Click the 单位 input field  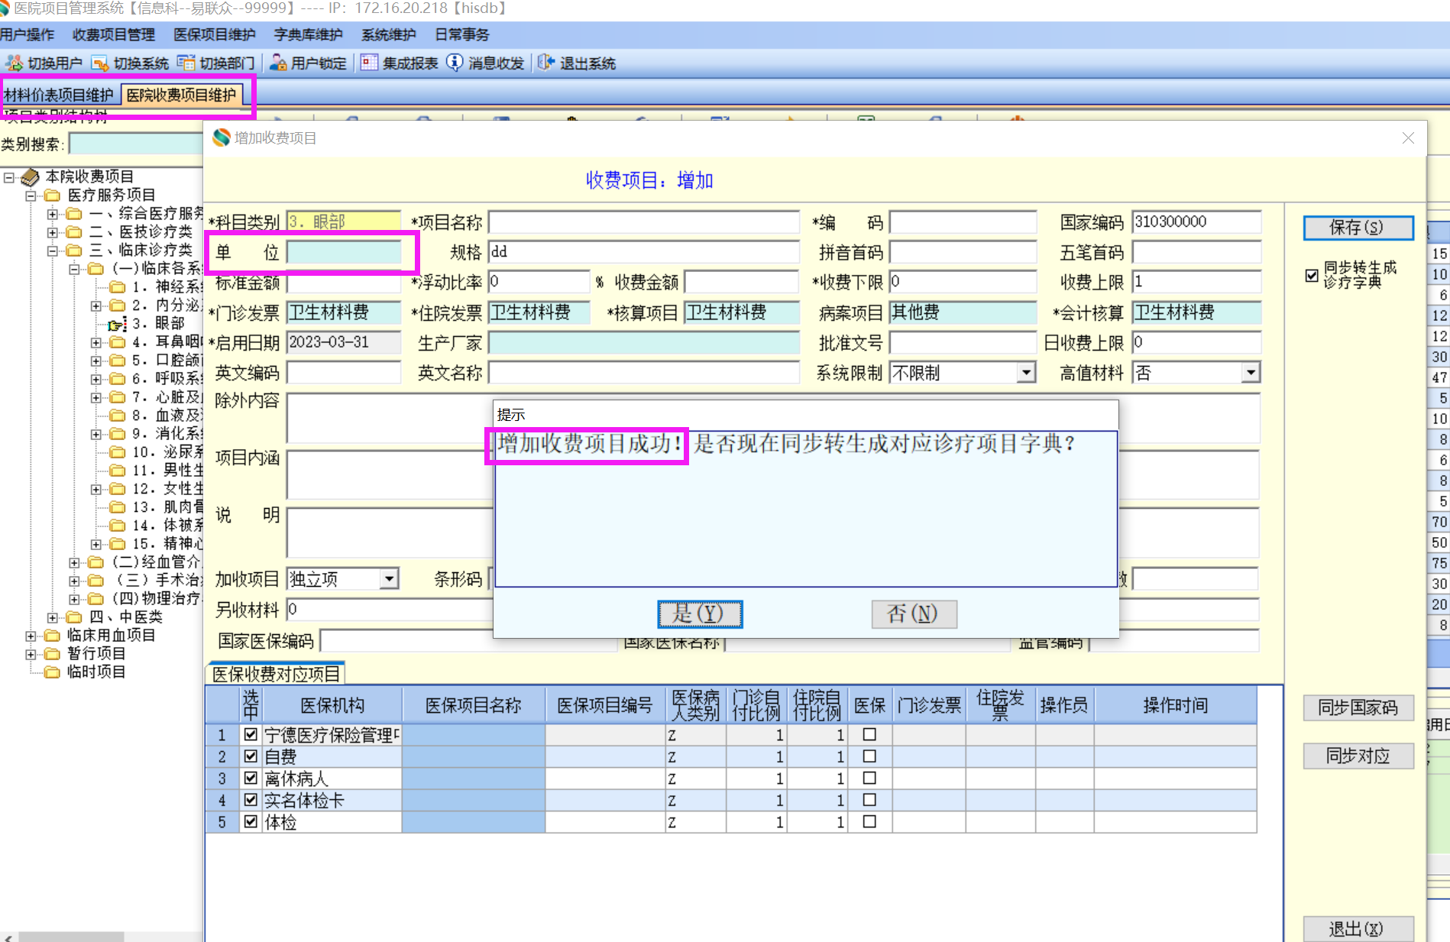(x=344, y=252)
